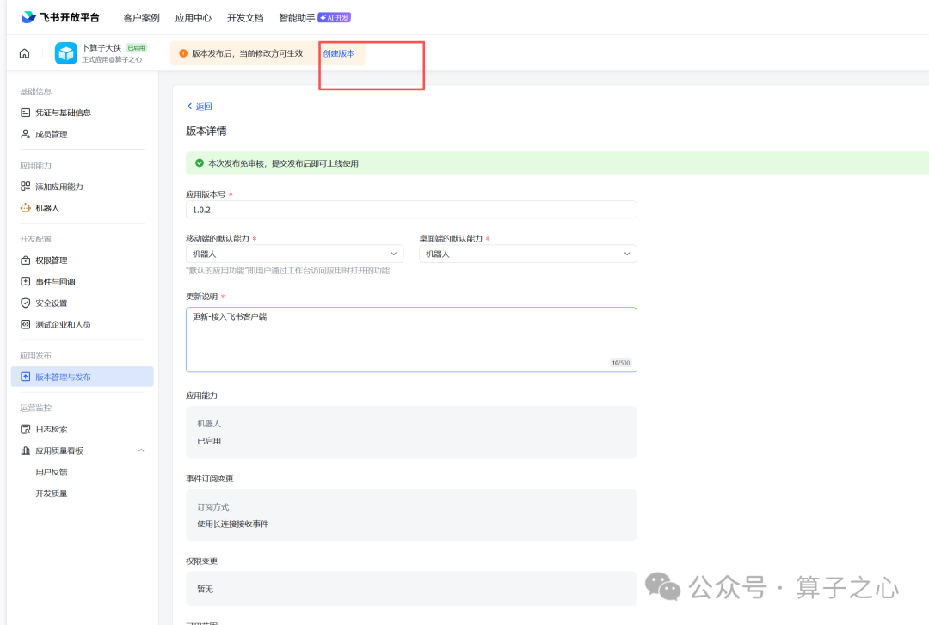
Task: Click the 版本详情 heading
Action: [x=206, y=131]
